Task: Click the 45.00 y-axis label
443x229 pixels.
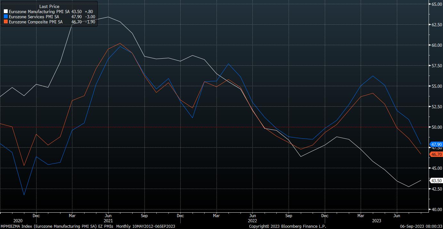Action: click(437, 168)
